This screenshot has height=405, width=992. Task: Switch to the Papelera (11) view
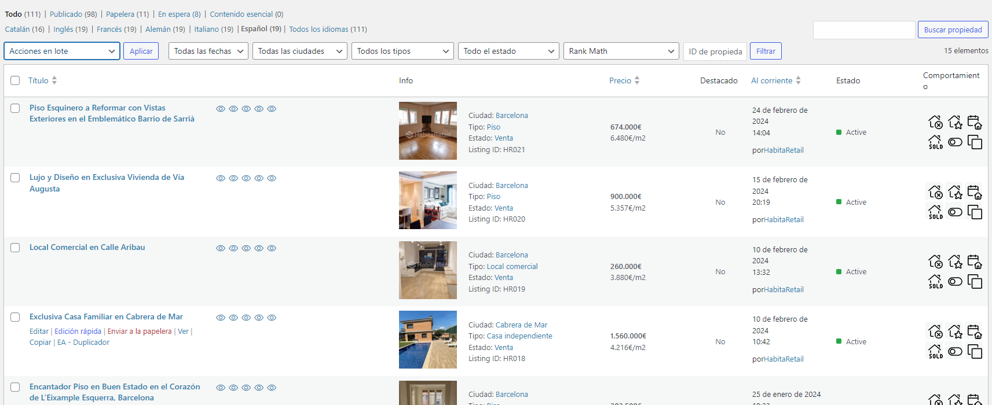127,14
